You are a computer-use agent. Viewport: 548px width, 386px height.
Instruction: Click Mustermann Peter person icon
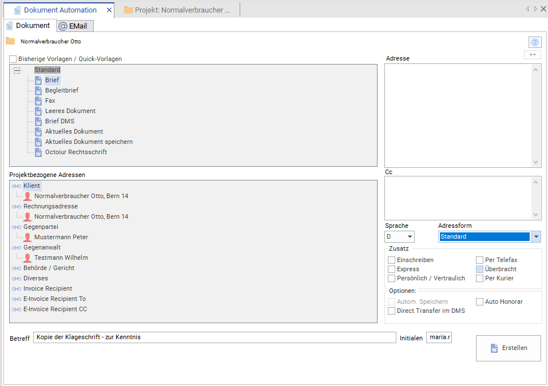pyautogui.click(x=27, y=237)
